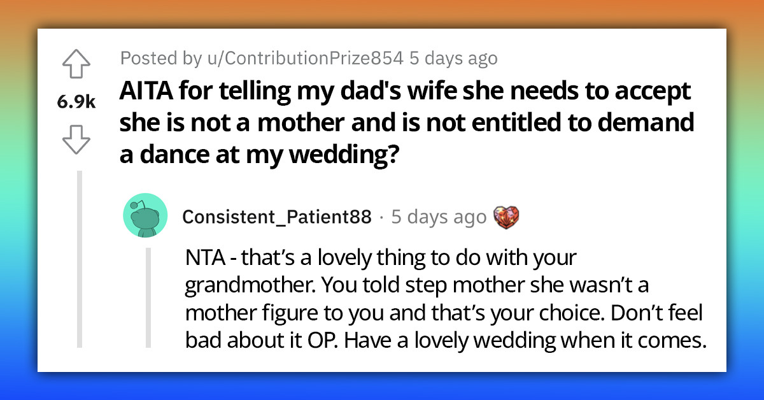The height and width of the screenshot is (400, 764).
Task: Click the Snoo avatar next to Consistent_Patient88
Action: pos(145,215)
